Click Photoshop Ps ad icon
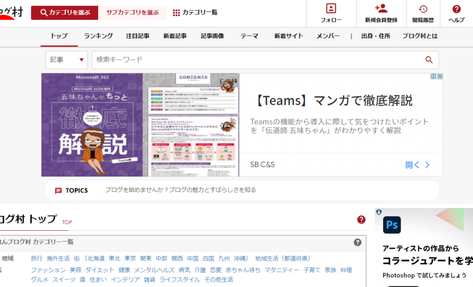This screenshot has height=287, width=473. pos(392,225)
